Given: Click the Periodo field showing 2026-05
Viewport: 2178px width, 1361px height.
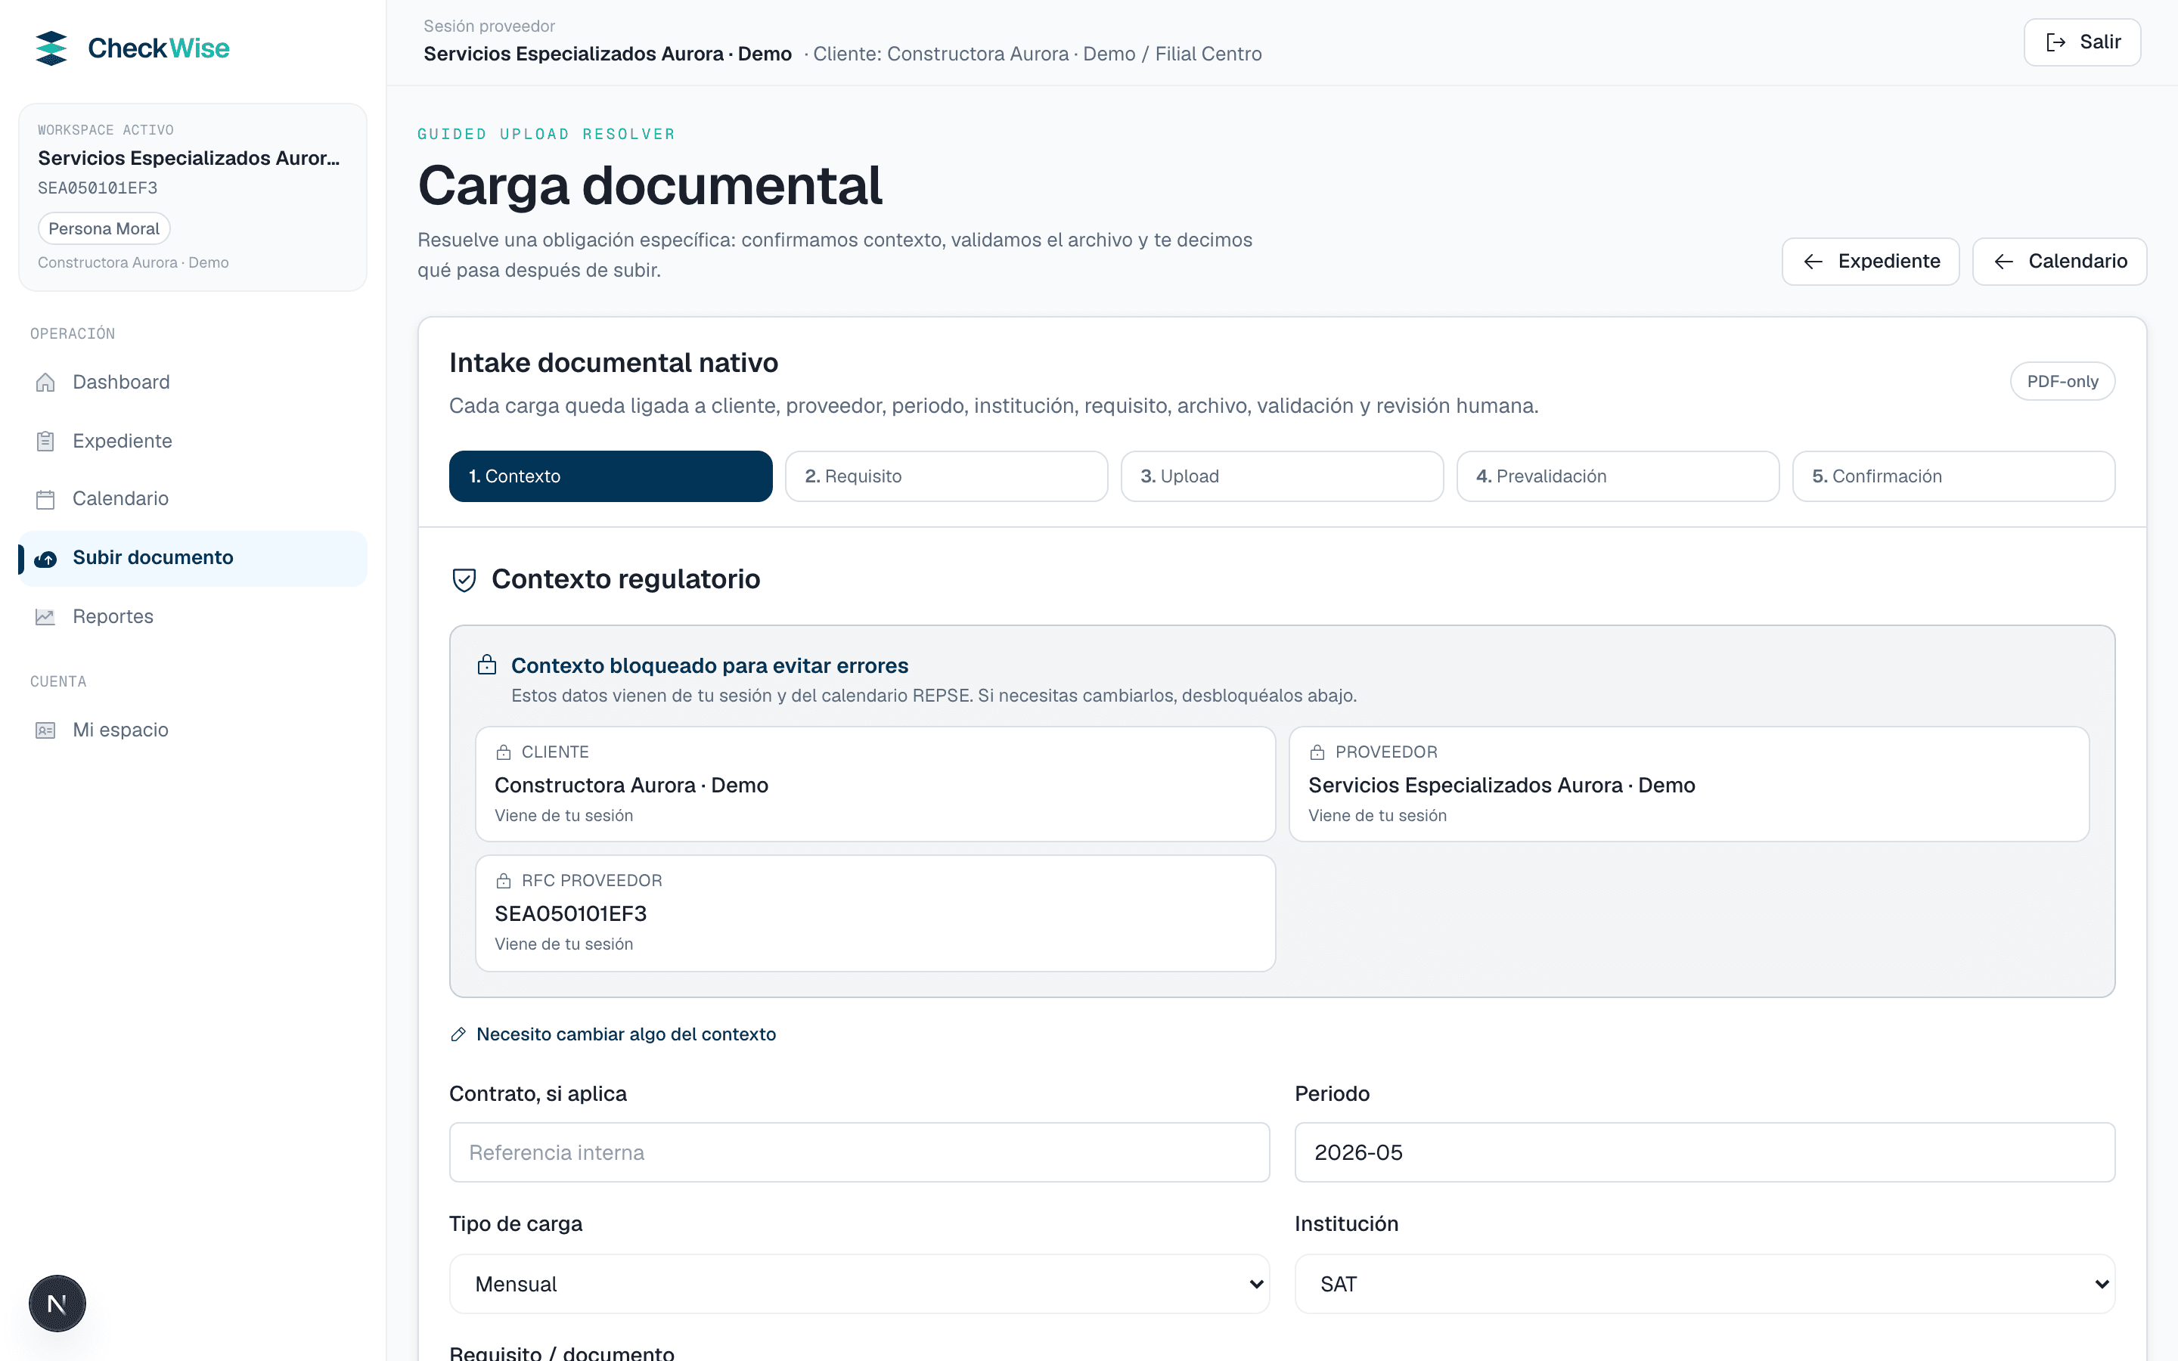Looking at the screenshot, I should (1705, 1152).
